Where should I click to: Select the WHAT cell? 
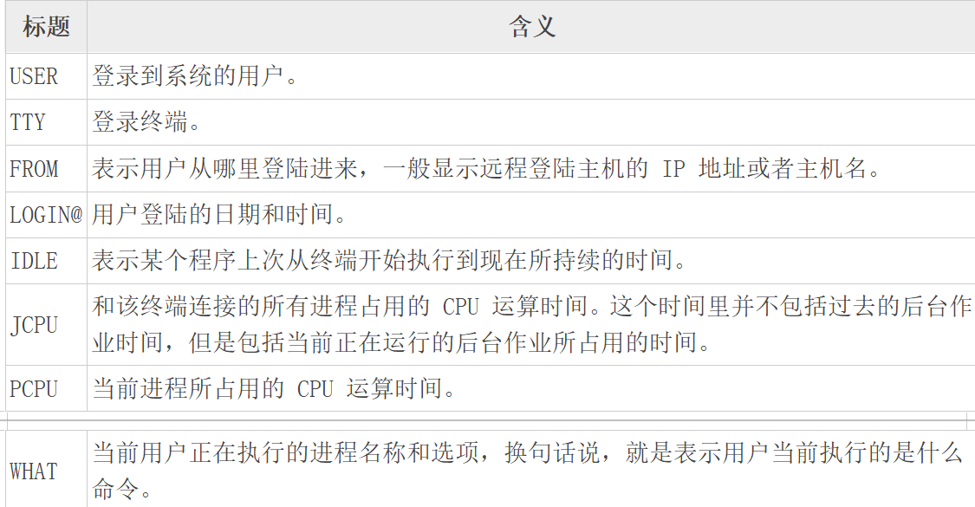[x=46, y=470]
